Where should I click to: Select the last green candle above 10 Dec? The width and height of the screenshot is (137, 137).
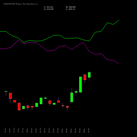coord(89,75)
